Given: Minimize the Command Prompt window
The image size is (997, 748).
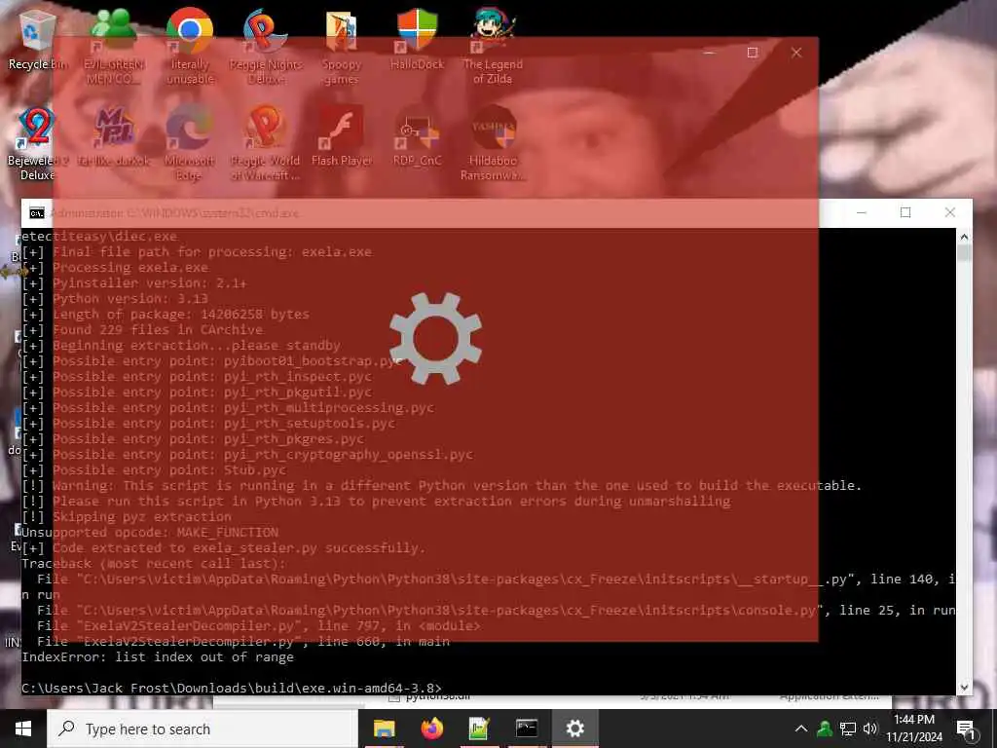Looking at the screenshot, I should 862,212.
